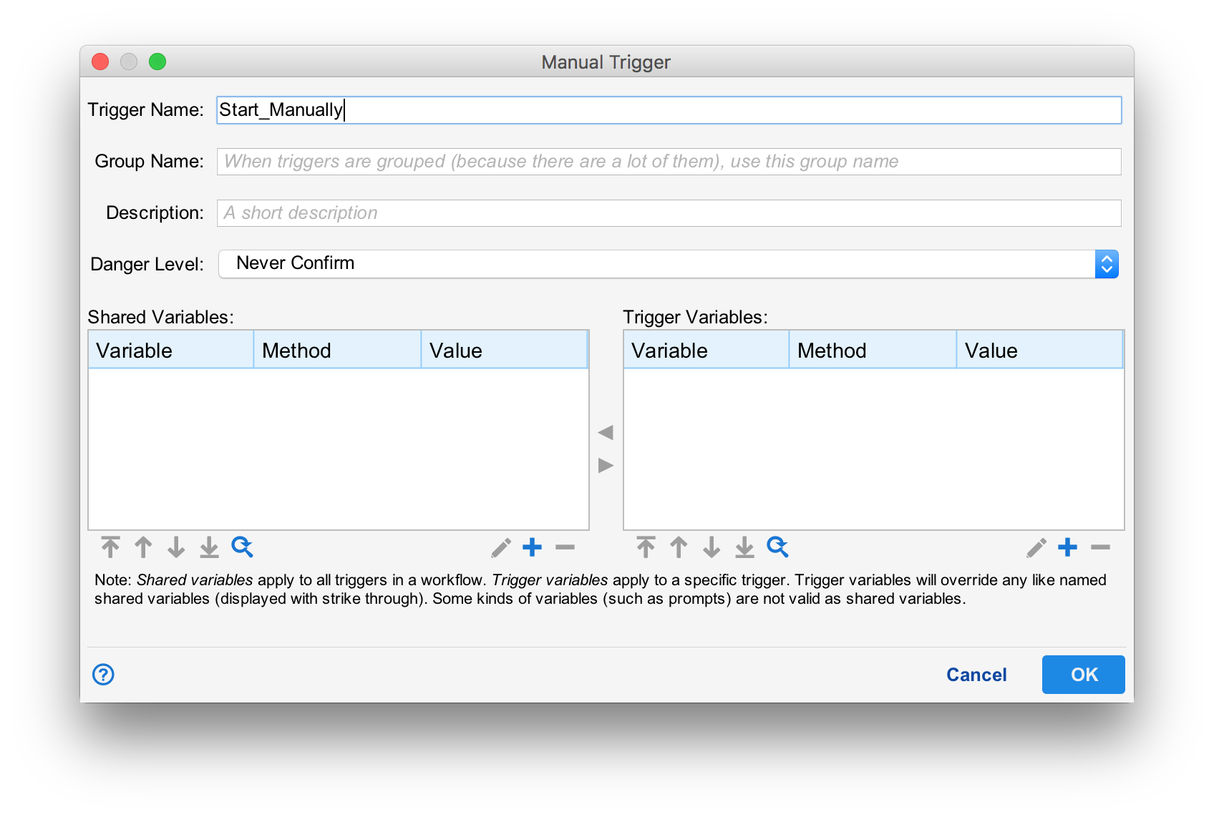This screenshot has height=817, width=1214.
Task: Remove shared variable with minus icon
Action: click(565, 547)
